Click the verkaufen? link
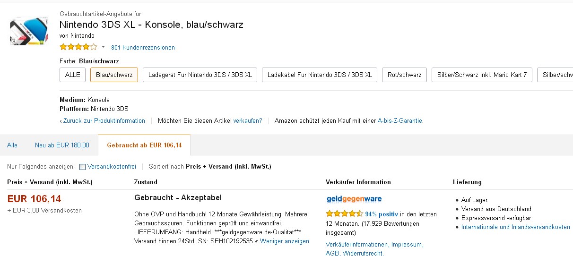Screen dimensions: 573x256 click(248, 121)
